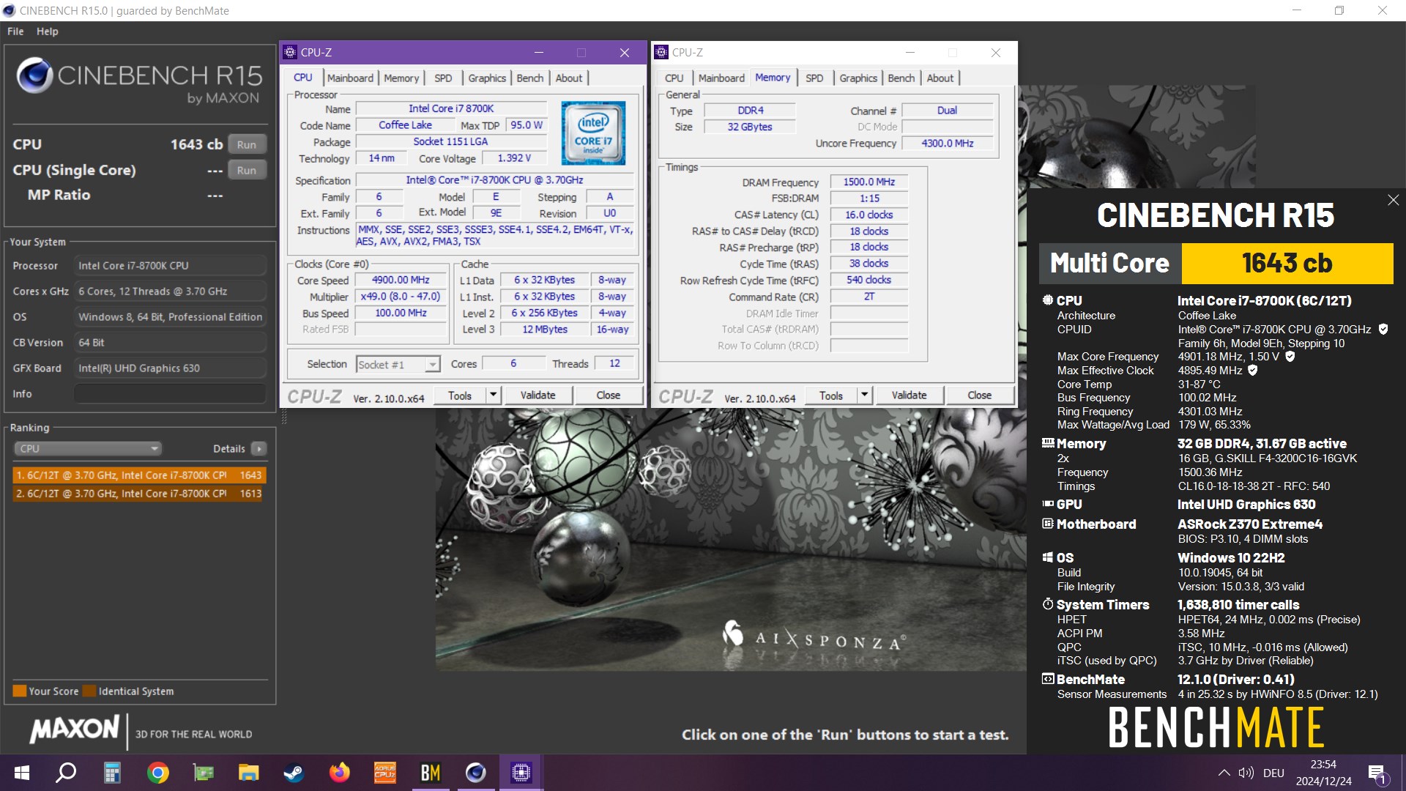Open Mainboard tab in right CPU-Z
Image resolution: width=1406 pixels, height=791 pixels.
point(721,78)
